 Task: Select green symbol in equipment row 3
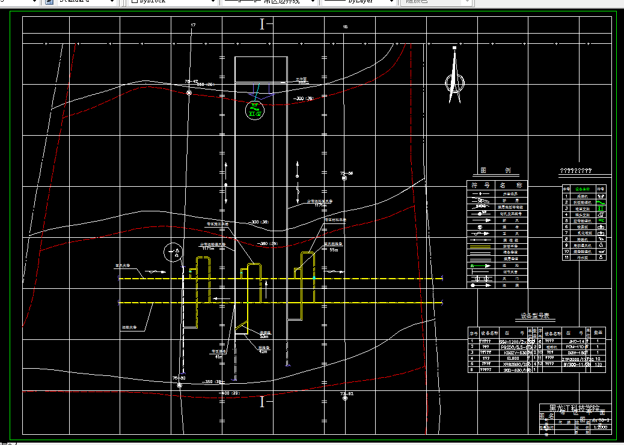[601, 208]
